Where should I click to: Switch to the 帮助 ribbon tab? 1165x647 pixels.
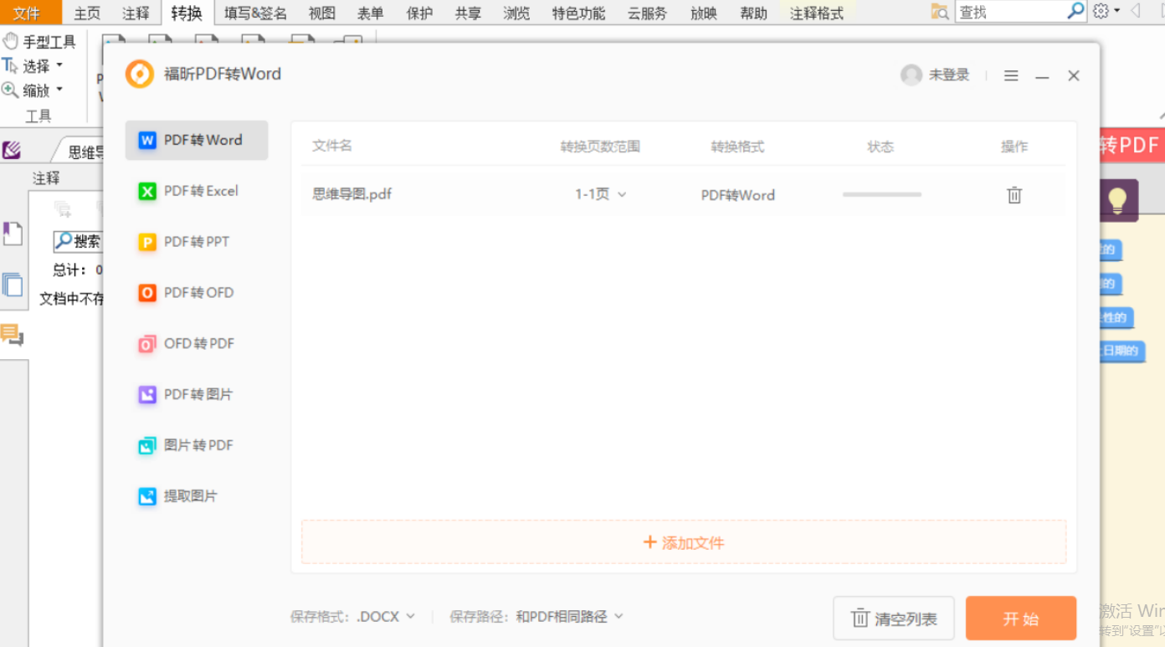(753, 13)
